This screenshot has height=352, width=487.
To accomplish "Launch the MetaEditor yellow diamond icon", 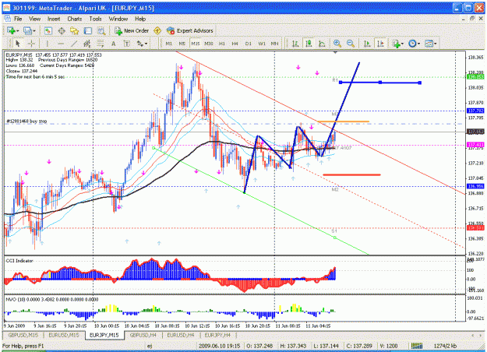I will click(x=157, y=30).
